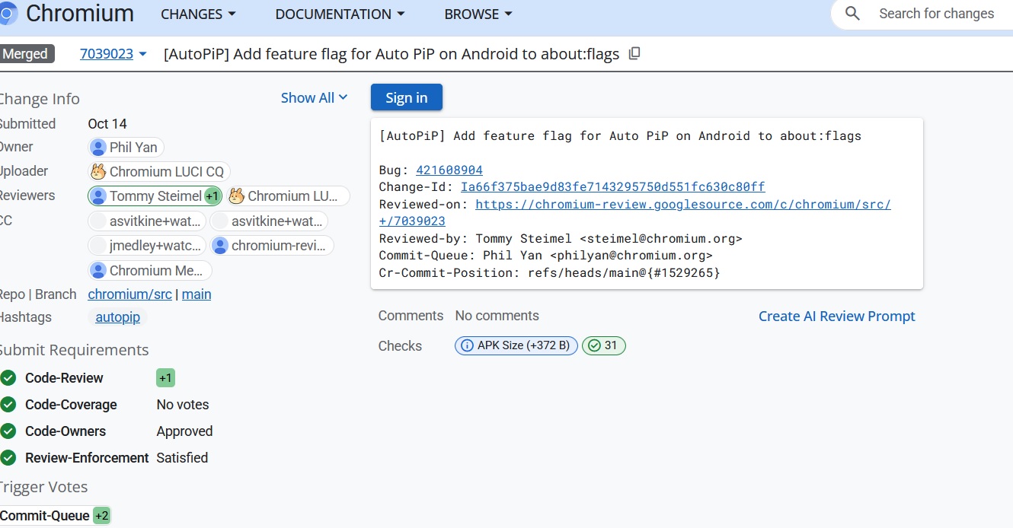This screenshot has height=528, width=1013.
Task: Click the chromium-revi… CC chip
Action: 271,246
